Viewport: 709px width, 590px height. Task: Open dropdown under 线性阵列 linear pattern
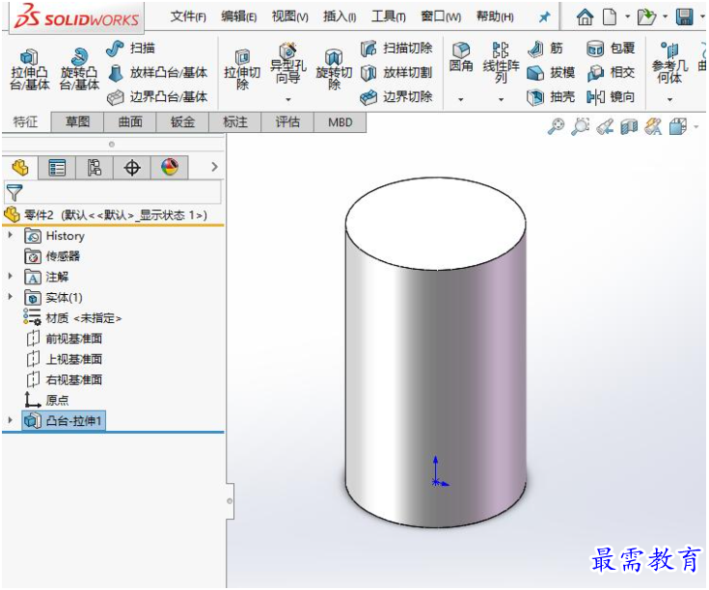501,99
